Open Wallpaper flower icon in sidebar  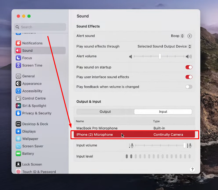18,139
